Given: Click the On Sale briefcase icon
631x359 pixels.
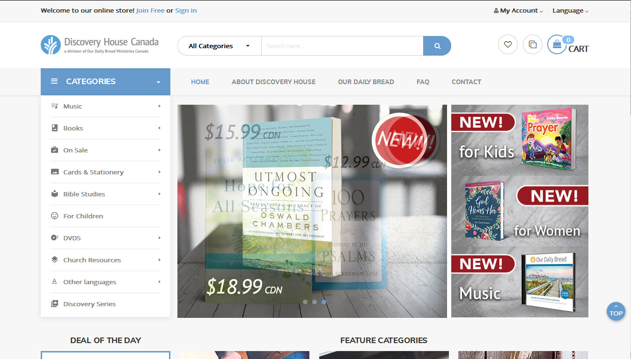Looking at the screenshot, I should 55,150.
